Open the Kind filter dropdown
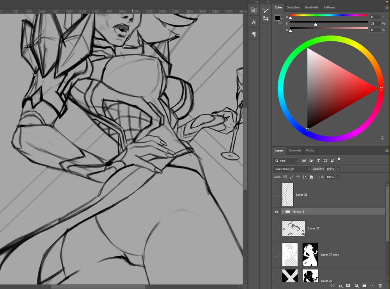 pos(286,161)
